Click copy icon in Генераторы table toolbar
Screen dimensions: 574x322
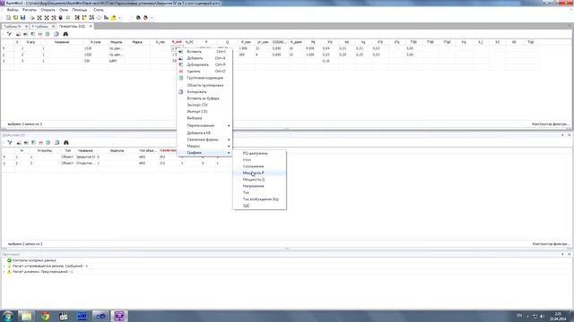click(57, 34)
